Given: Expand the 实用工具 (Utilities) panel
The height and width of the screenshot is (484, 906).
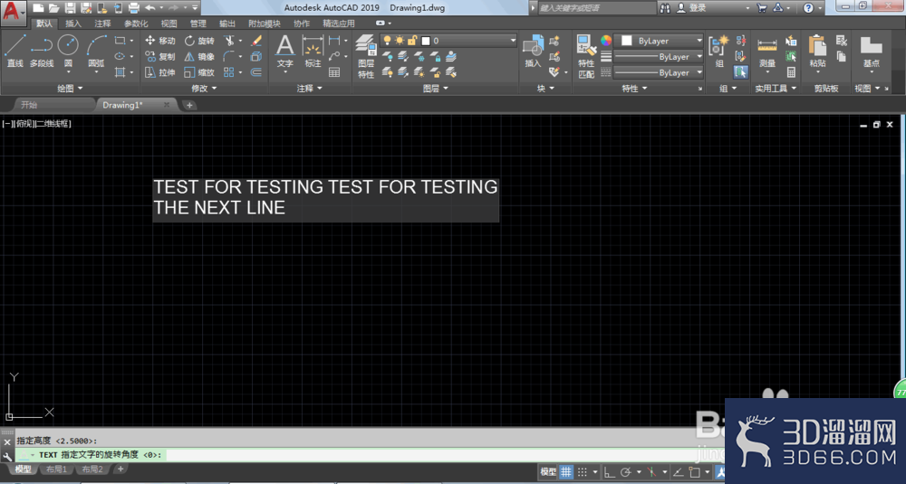Looking at the screenshot, I should 776,89.
